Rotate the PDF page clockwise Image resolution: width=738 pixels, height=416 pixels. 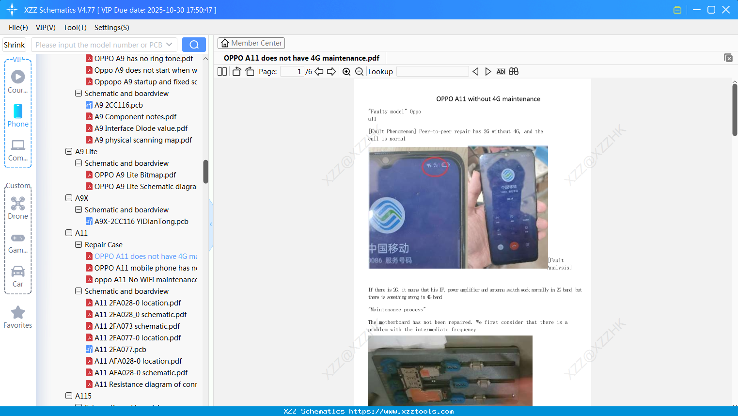[x=250, y=72]
